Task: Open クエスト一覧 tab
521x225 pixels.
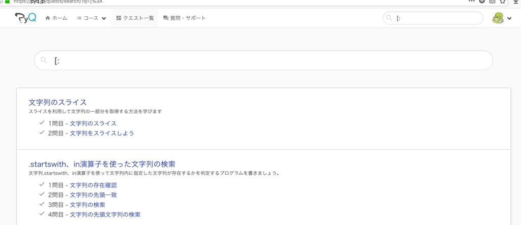Action: click(135, 18)
